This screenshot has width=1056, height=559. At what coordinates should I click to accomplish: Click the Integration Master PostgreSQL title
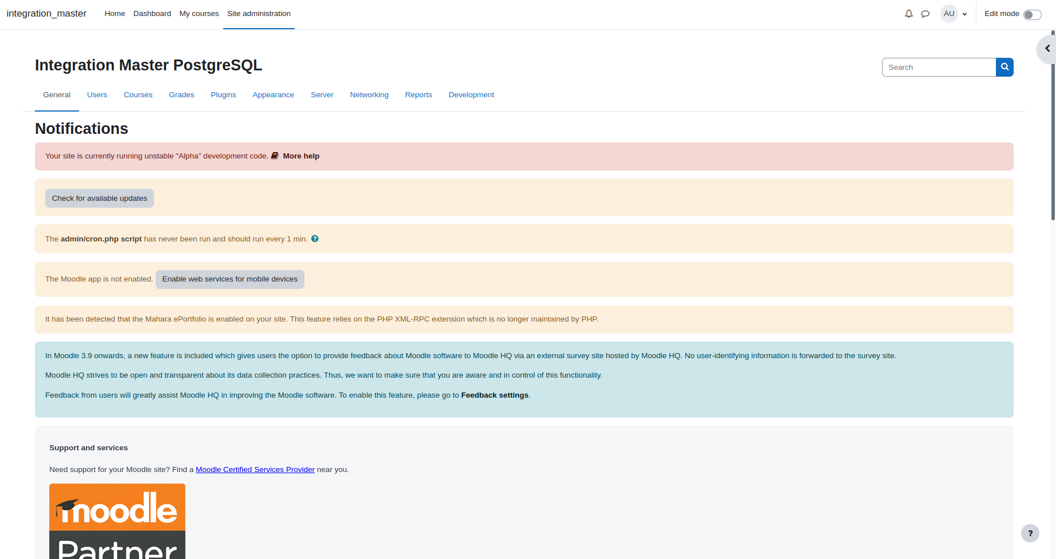149,65
